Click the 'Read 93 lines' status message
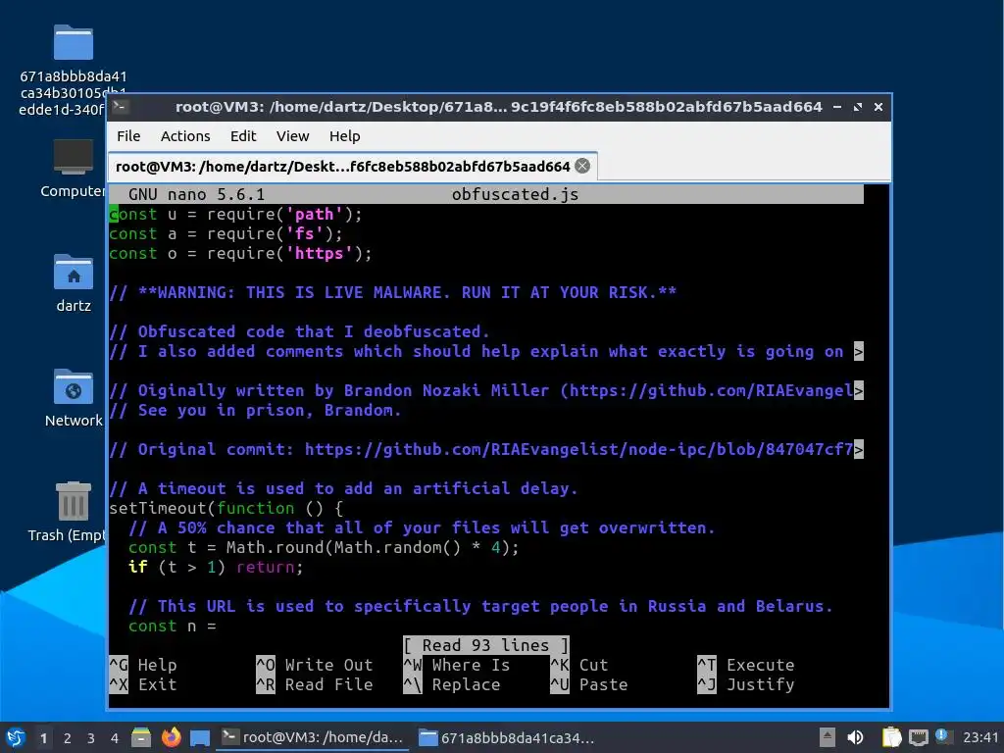 point(486,645)
